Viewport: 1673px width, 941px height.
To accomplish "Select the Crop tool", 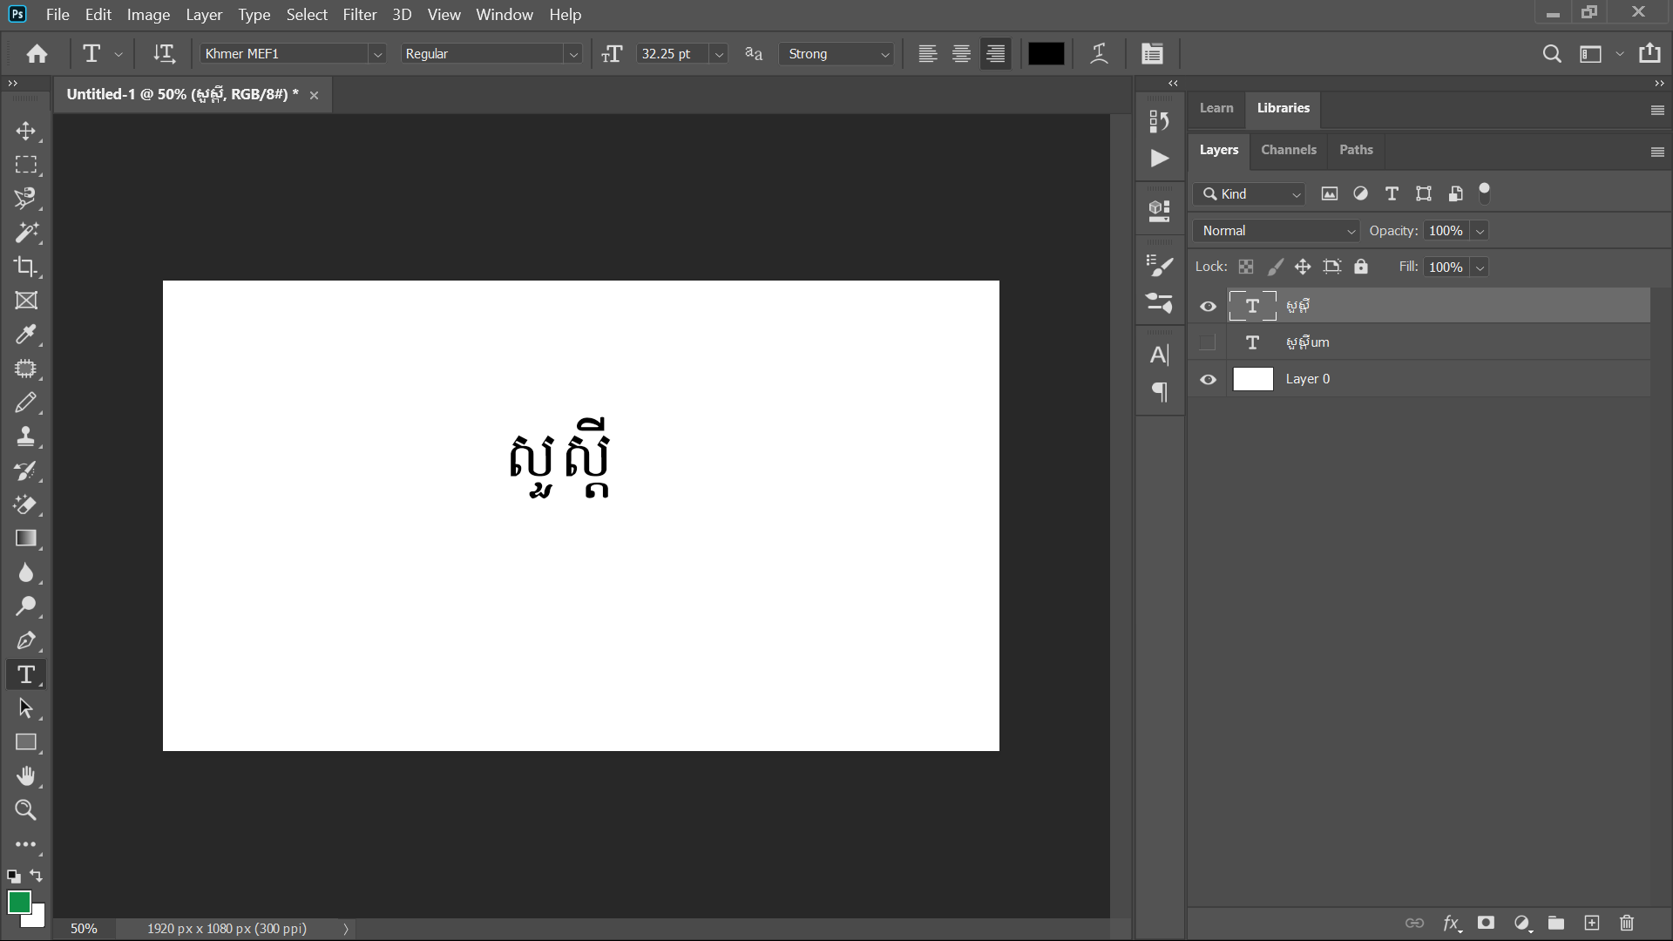I will pyautogui.click(x=26, y=267).
